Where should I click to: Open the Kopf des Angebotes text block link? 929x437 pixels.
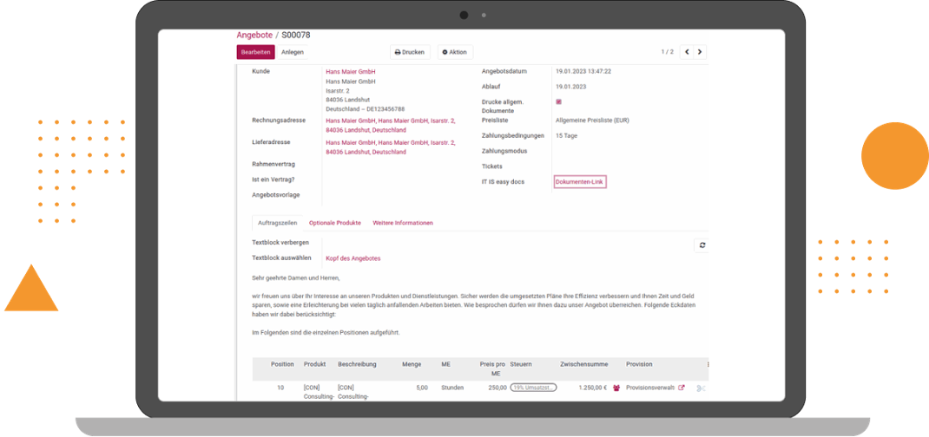pyautogui.click(x=352, y=258)
